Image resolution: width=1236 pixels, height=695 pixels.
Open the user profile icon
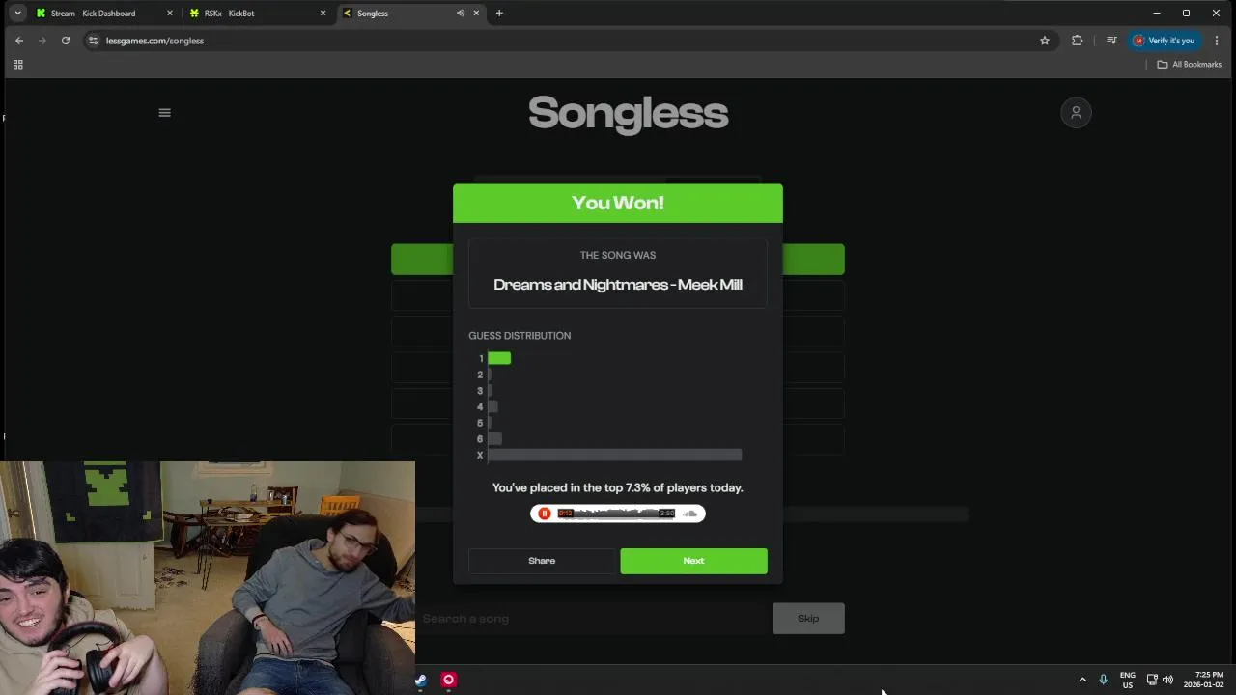[1076, 113]
